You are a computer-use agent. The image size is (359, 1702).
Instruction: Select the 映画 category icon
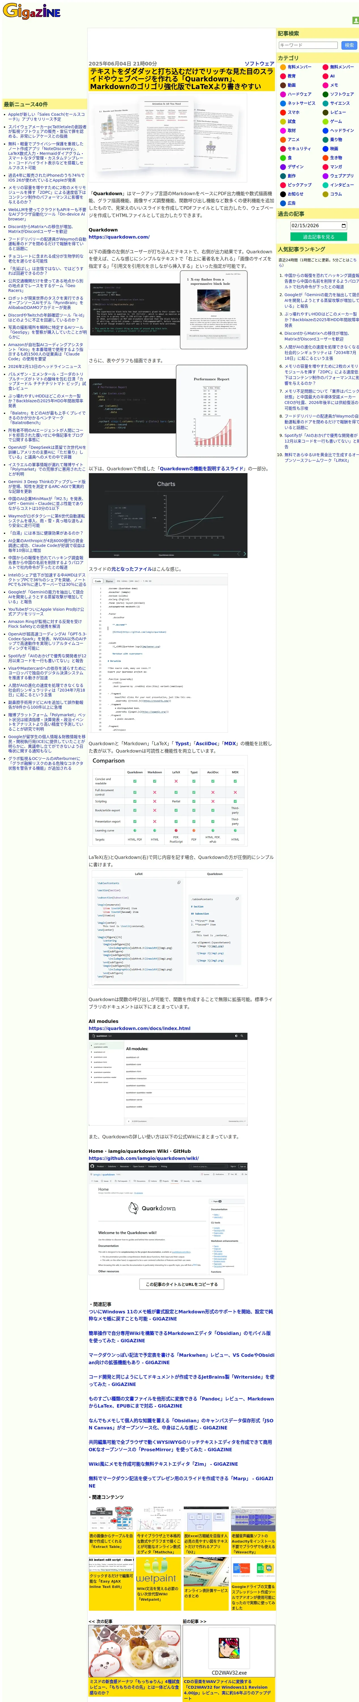click(x=325, y=149)
